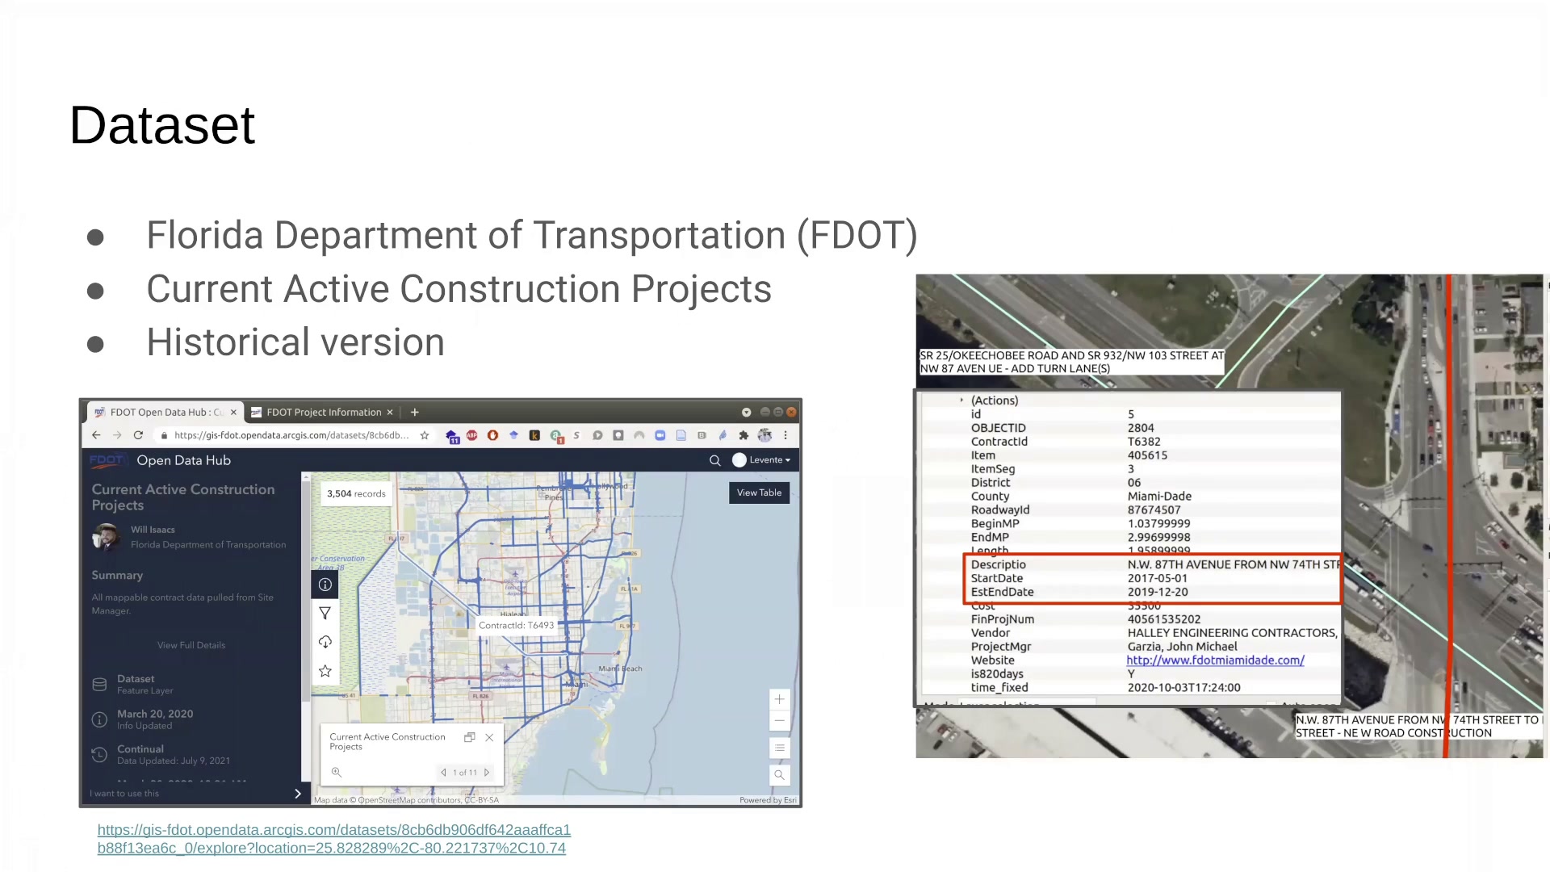Close the Current Active Construction Projects popup
1550x872 pixels.
coord(489,737)
